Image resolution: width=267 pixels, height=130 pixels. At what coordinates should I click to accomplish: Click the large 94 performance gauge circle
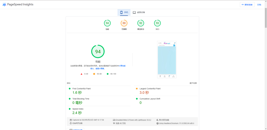click(x=98, y=51)
